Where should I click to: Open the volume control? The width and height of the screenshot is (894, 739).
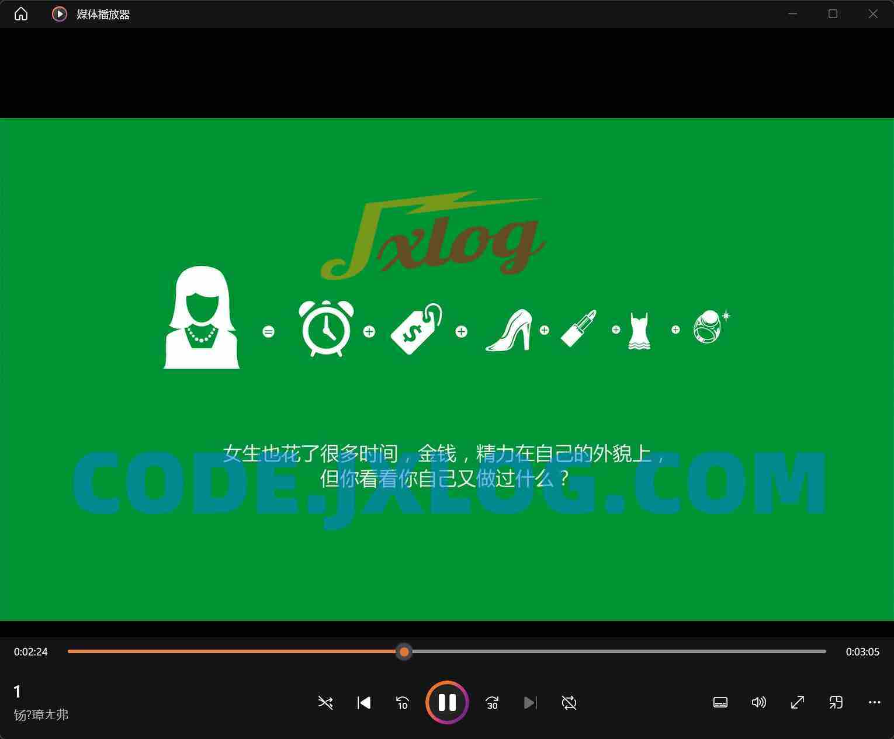coord(758,702)
